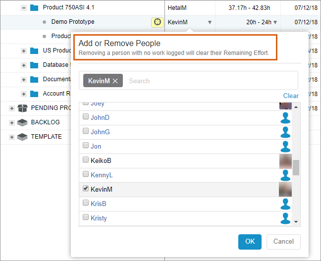Viewport: 321px width, 261px height.
Task: Click the yellow target icon on Demo Prototype
Action: tap(158, 22)
